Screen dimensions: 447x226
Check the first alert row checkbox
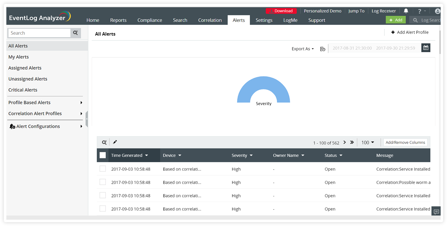pos(103,169)
